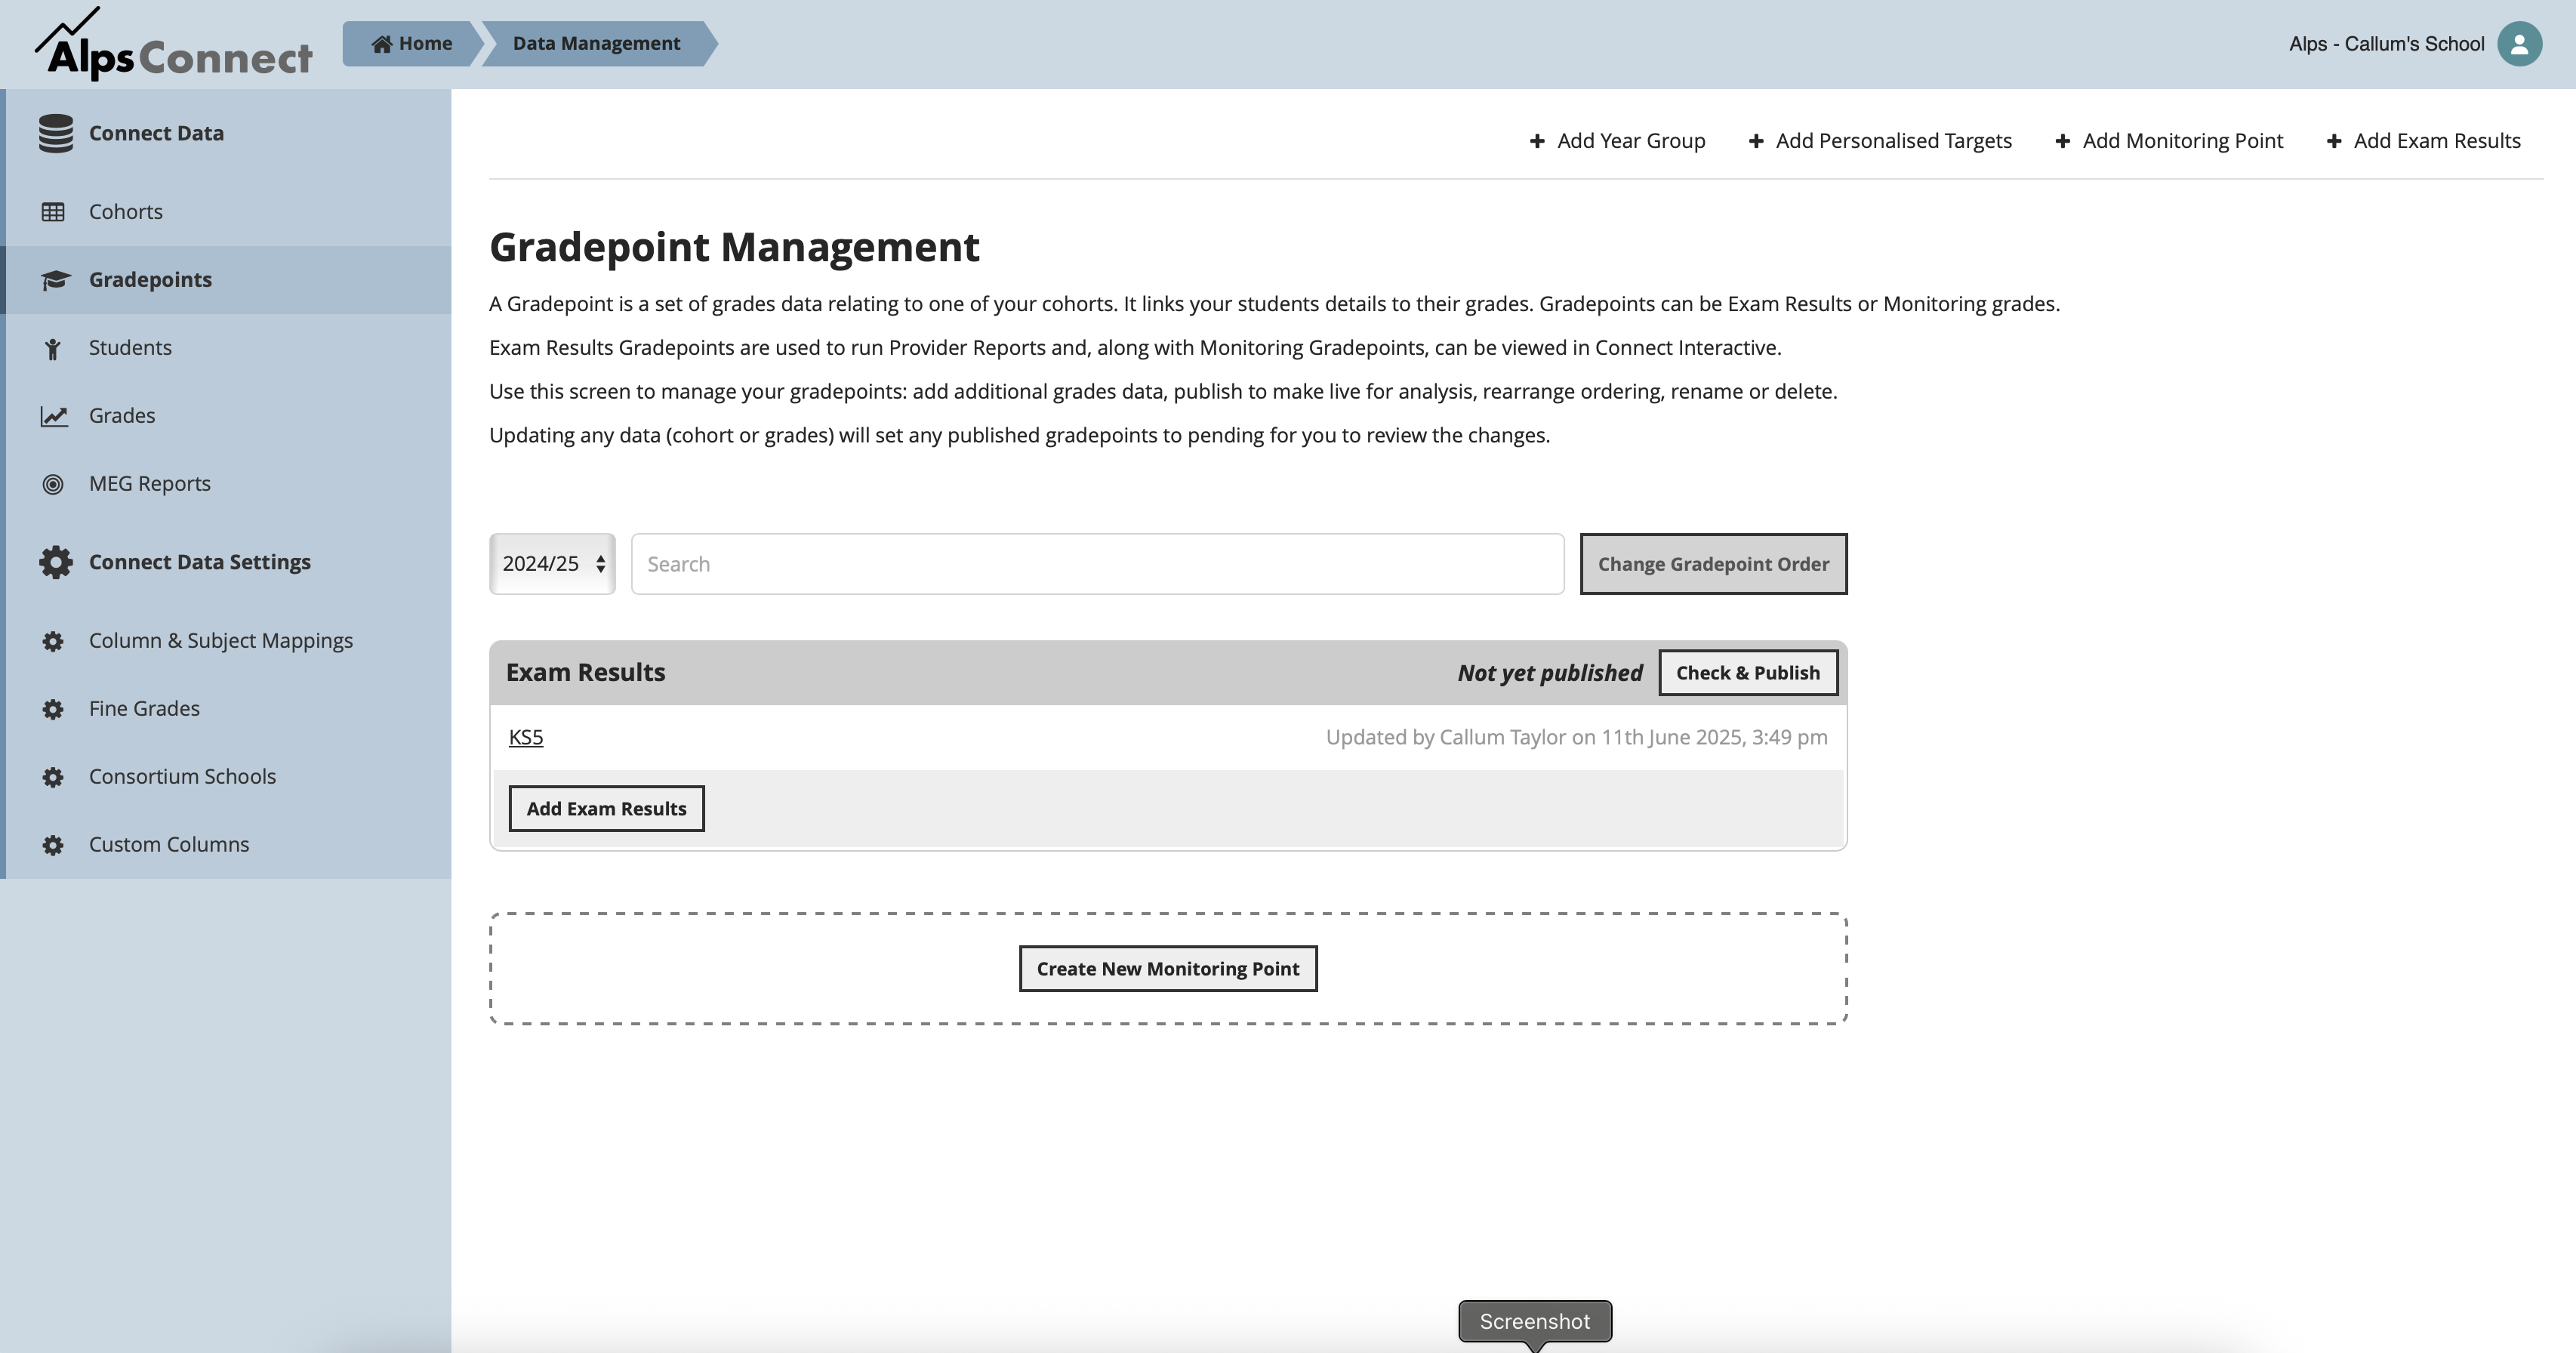Click the plus icon beside Add Personalised Targets

click(1755, 141)
